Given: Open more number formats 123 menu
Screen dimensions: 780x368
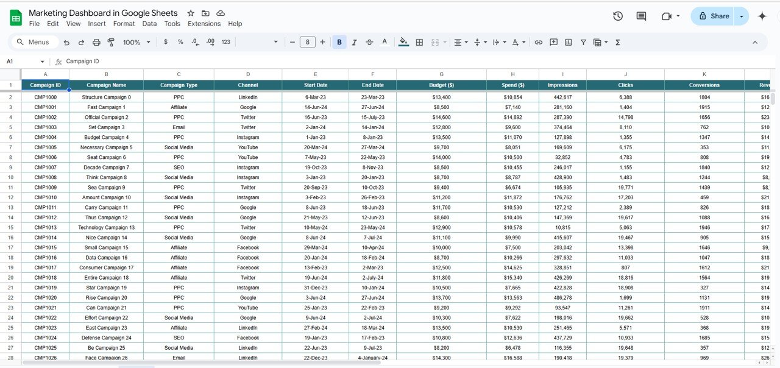Looking at the screenshot, I should (x=226, y=42).
